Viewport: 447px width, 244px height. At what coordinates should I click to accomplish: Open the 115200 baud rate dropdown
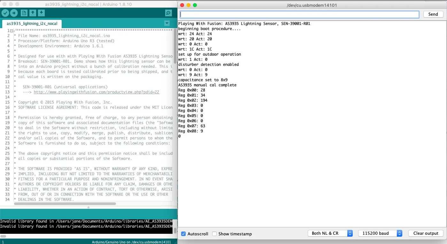tap(380, 233)
